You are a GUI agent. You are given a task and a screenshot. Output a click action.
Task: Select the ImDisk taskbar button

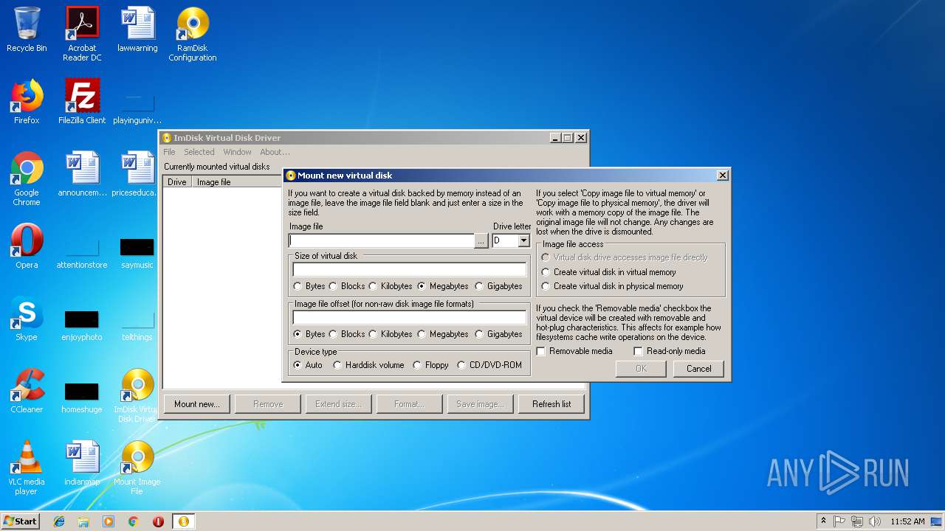coord(183,521)
